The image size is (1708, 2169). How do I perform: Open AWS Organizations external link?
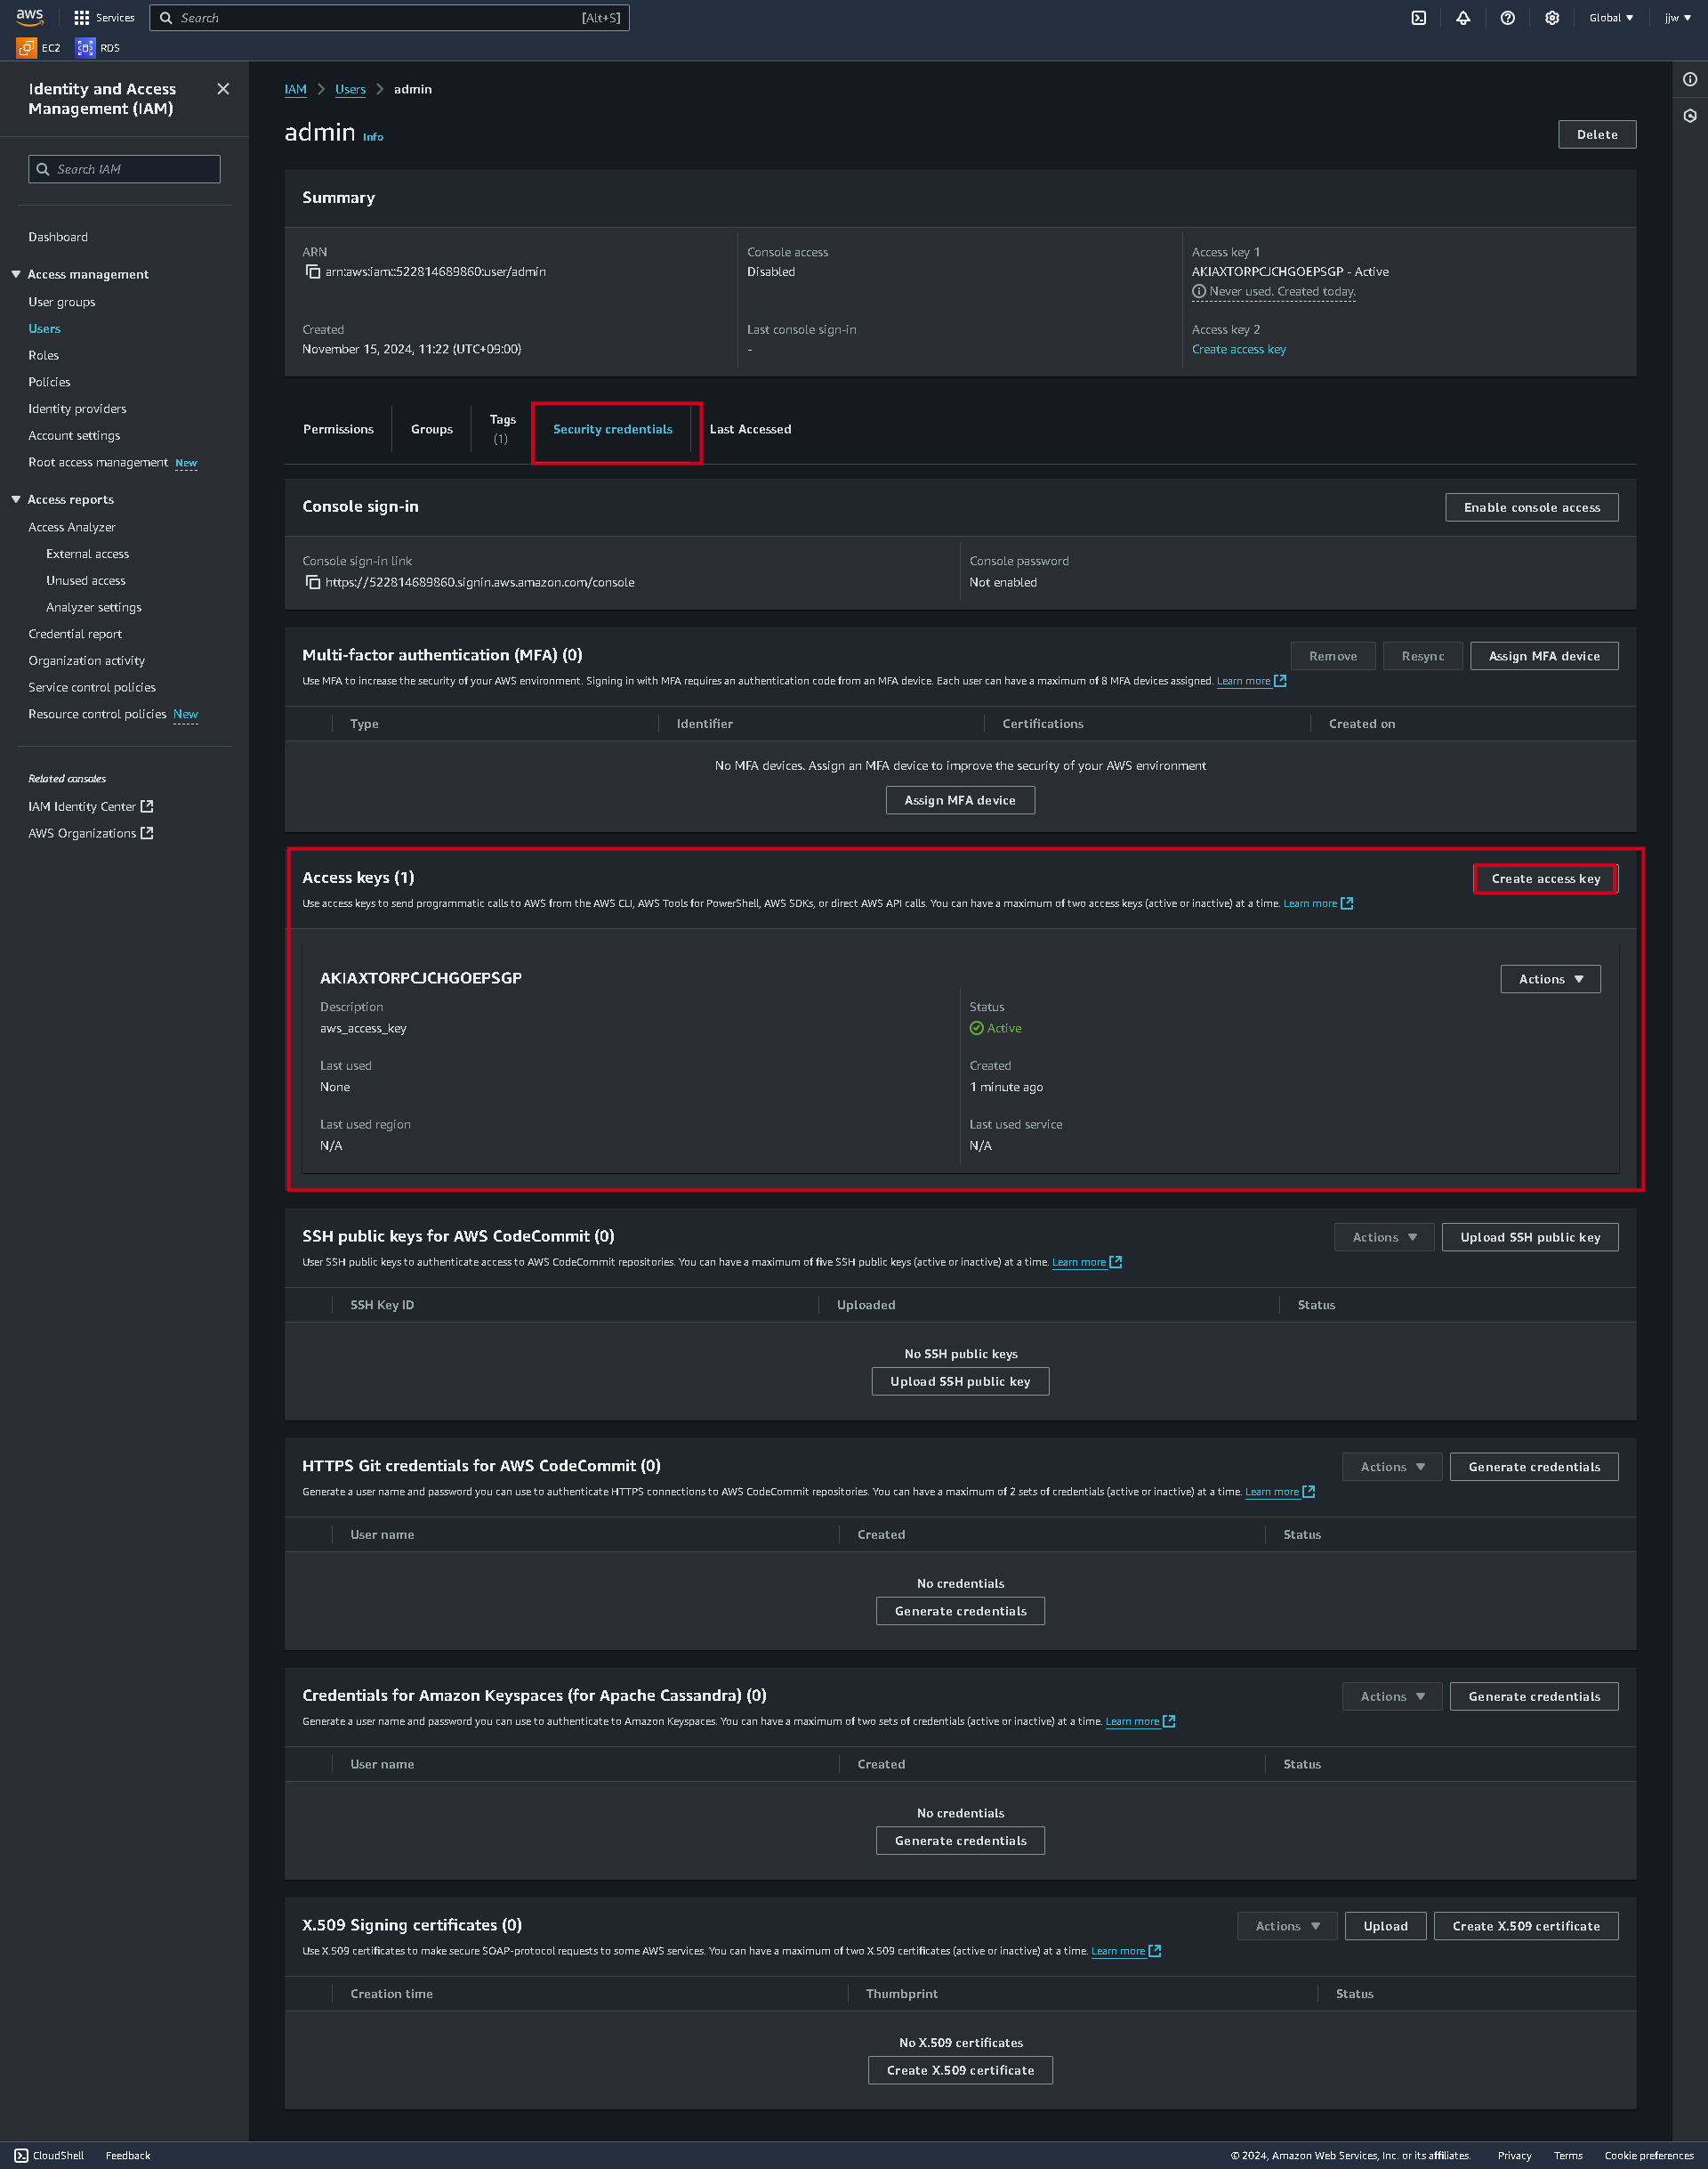point(91,833)
